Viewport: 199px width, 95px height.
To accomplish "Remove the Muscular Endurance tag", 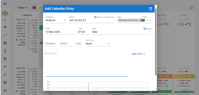I will (x=141, y=20).
